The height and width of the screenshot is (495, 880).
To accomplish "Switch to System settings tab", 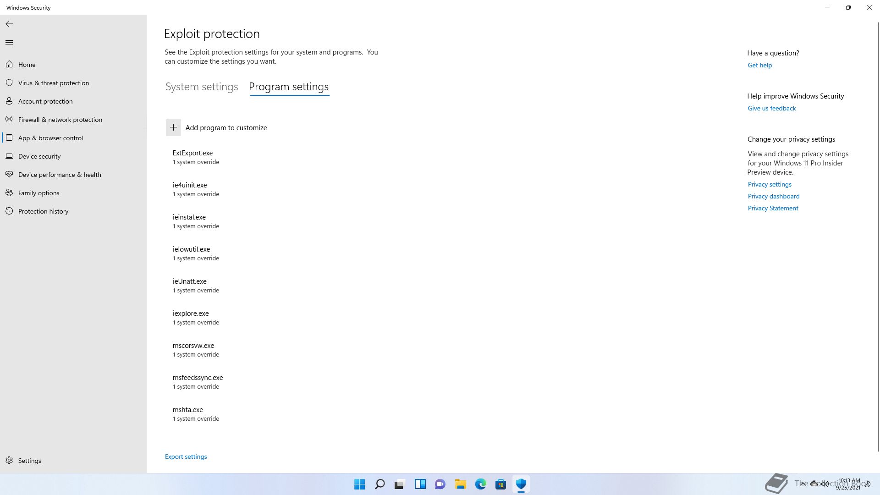I will (x=202, y=87).
